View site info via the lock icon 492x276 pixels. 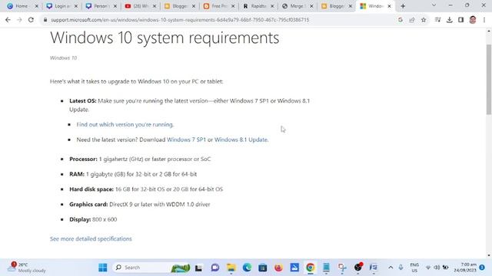(x=45, y=20)
